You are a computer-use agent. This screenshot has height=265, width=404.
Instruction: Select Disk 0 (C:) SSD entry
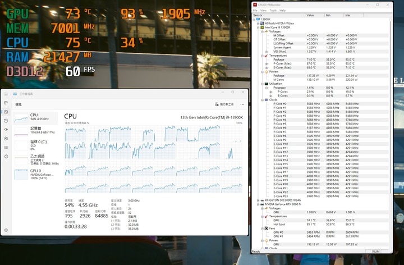click(x=35, y=145)
